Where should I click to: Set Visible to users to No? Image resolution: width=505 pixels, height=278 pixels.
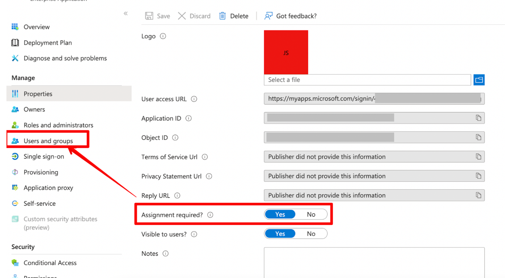point(311,234)
